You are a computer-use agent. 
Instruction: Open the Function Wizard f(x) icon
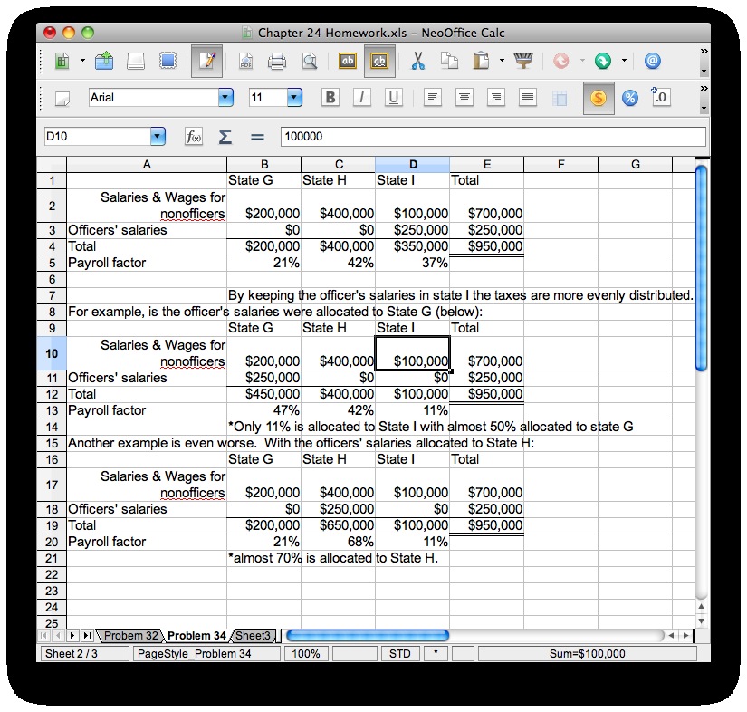(x=194, y=137)
